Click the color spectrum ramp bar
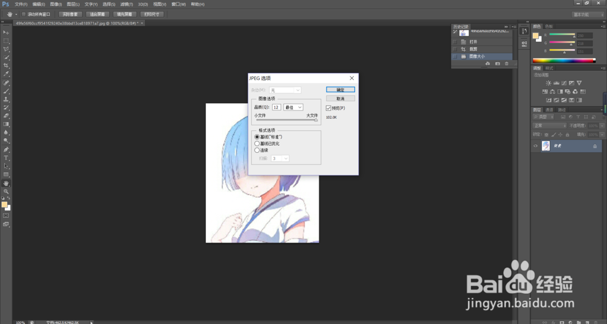The height and width of the screenshot is (324, 607). pos(564,61)
